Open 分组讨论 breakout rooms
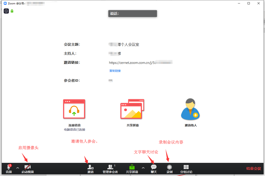265x176 pixels. coord(186,168)
